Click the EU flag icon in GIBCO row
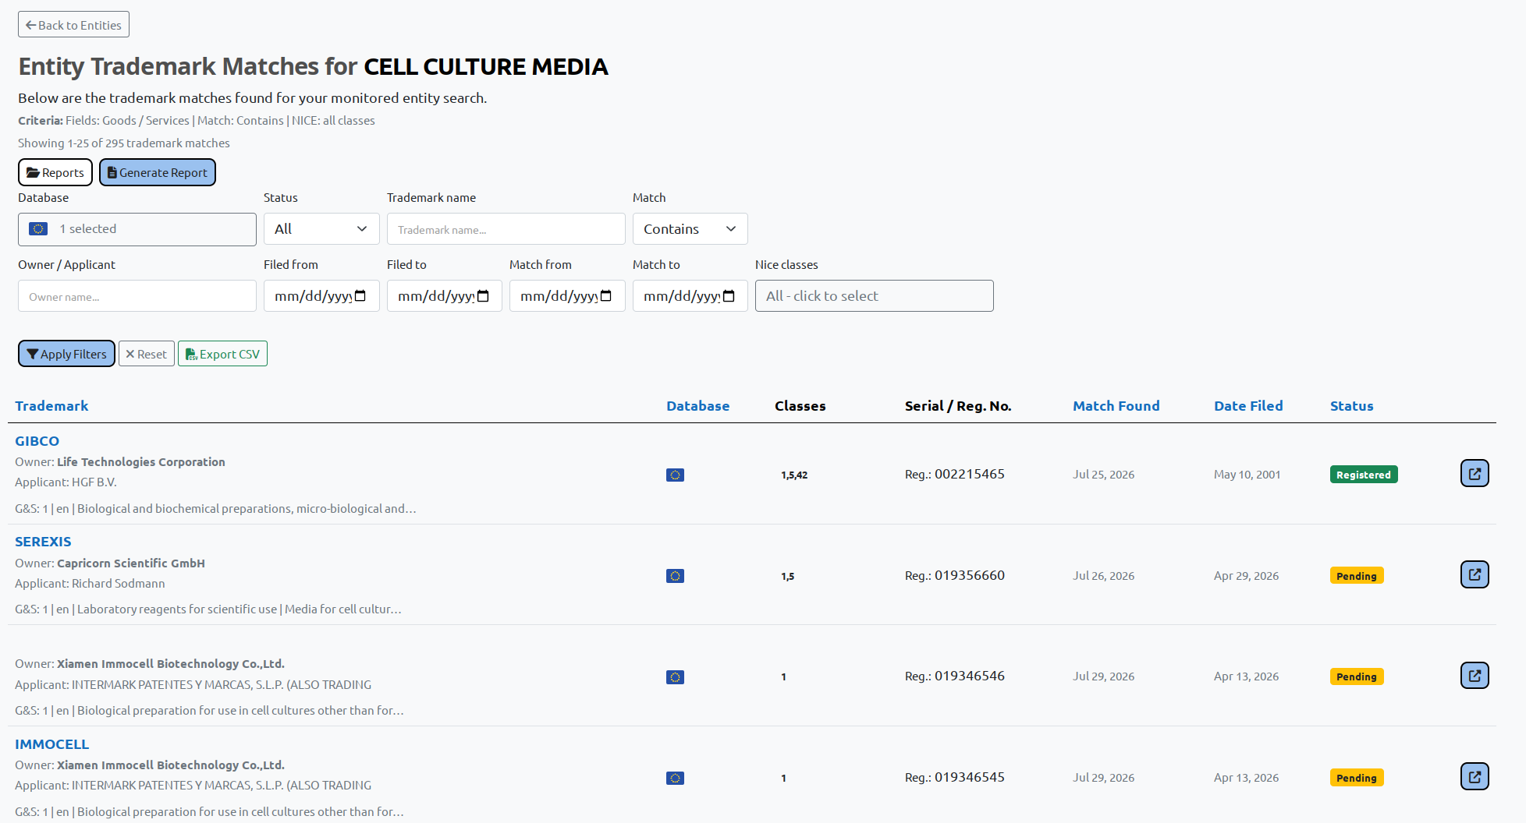The width and height of the screenshot is (1526, 823). pos(675,475)
